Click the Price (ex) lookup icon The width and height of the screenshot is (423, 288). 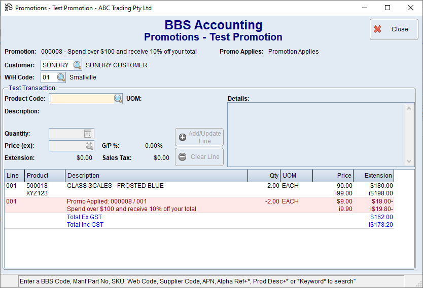(x=89, y=146)
